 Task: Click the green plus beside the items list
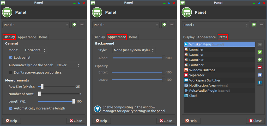point(260,60)
